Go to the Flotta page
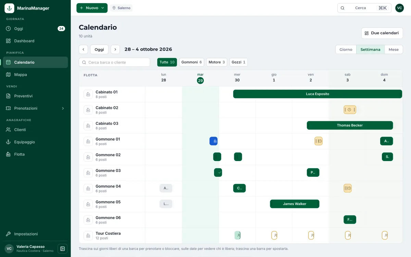 click(36, 154)
